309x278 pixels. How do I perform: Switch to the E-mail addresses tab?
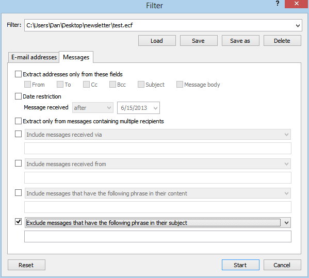(x=34, y=57)
